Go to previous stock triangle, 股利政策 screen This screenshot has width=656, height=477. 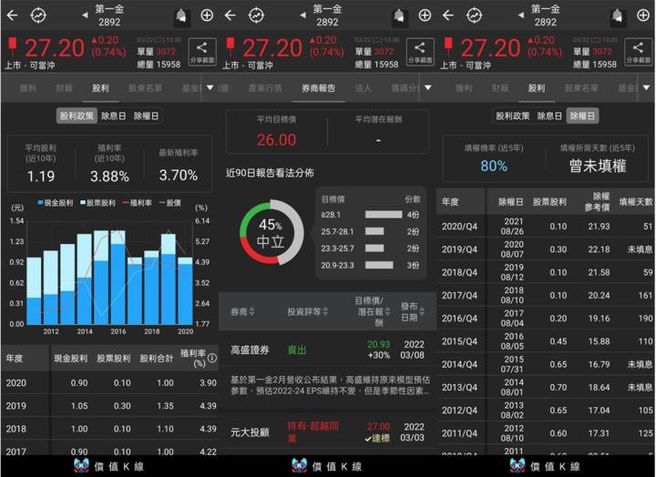85,15
